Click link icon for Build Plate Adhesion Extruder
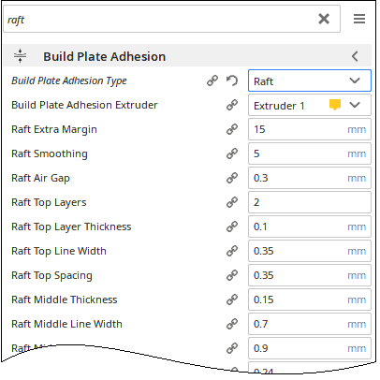The width and height of the screenshot is (380, 380). tap(232, 105)
